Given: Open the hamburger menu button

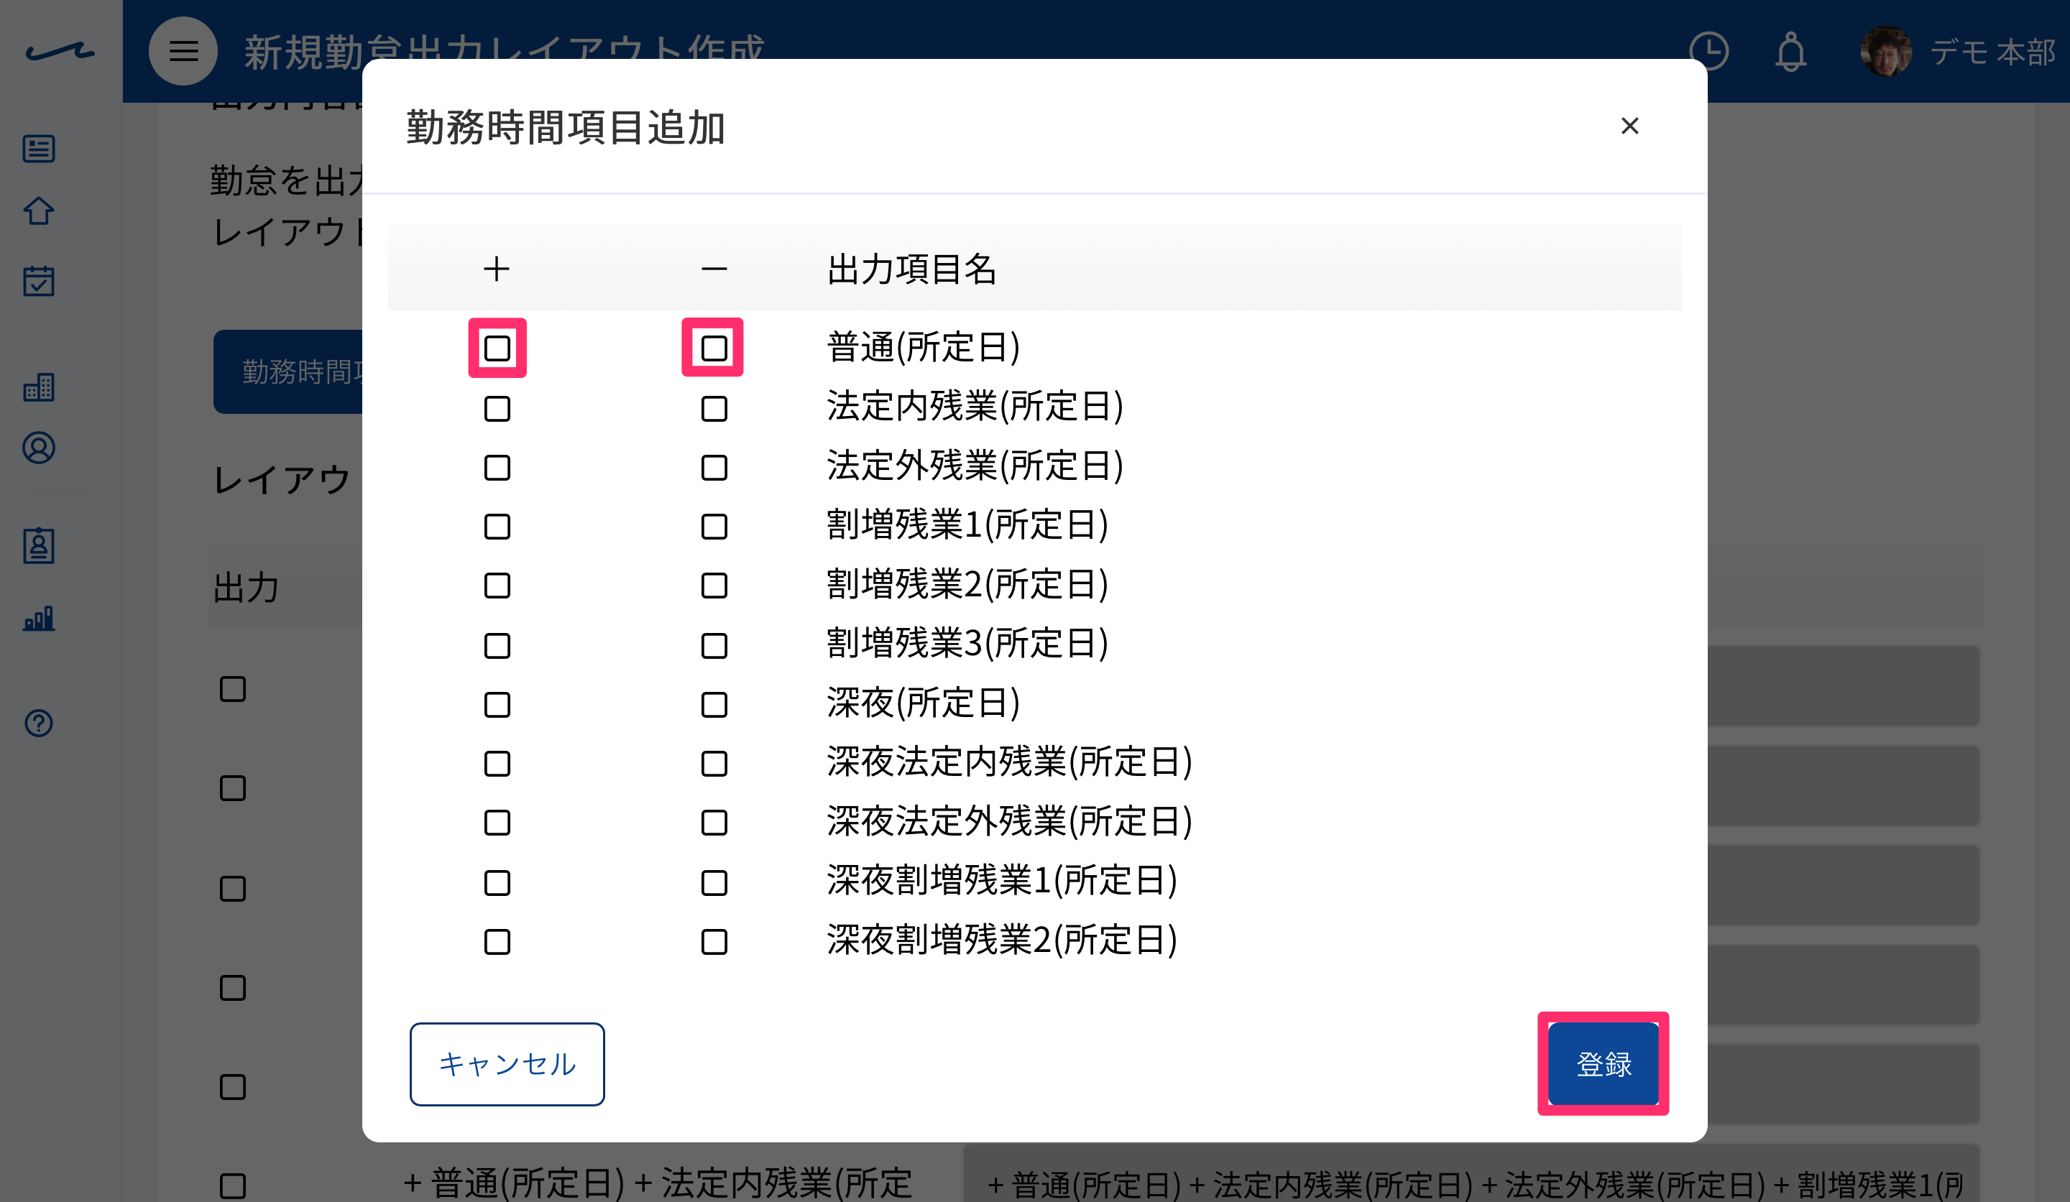Looking at the screenshot, I should tap(183, 51).
